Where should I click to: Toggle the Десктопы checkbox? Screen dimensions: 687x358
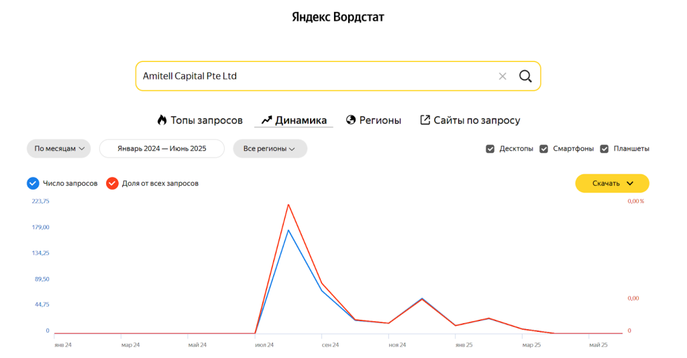pos(490,149)
